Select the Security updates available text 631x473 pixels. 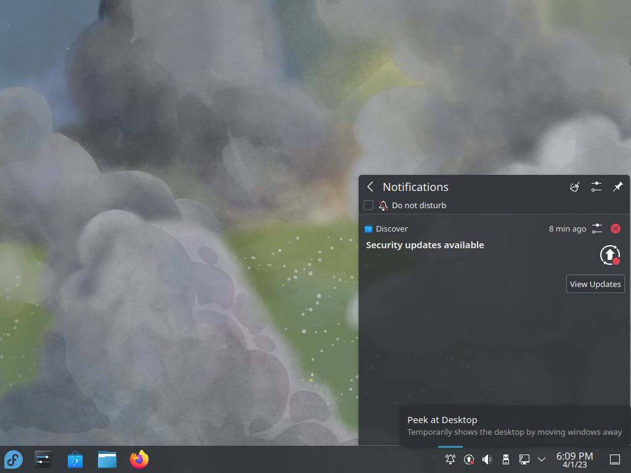[x=425, y=245]
